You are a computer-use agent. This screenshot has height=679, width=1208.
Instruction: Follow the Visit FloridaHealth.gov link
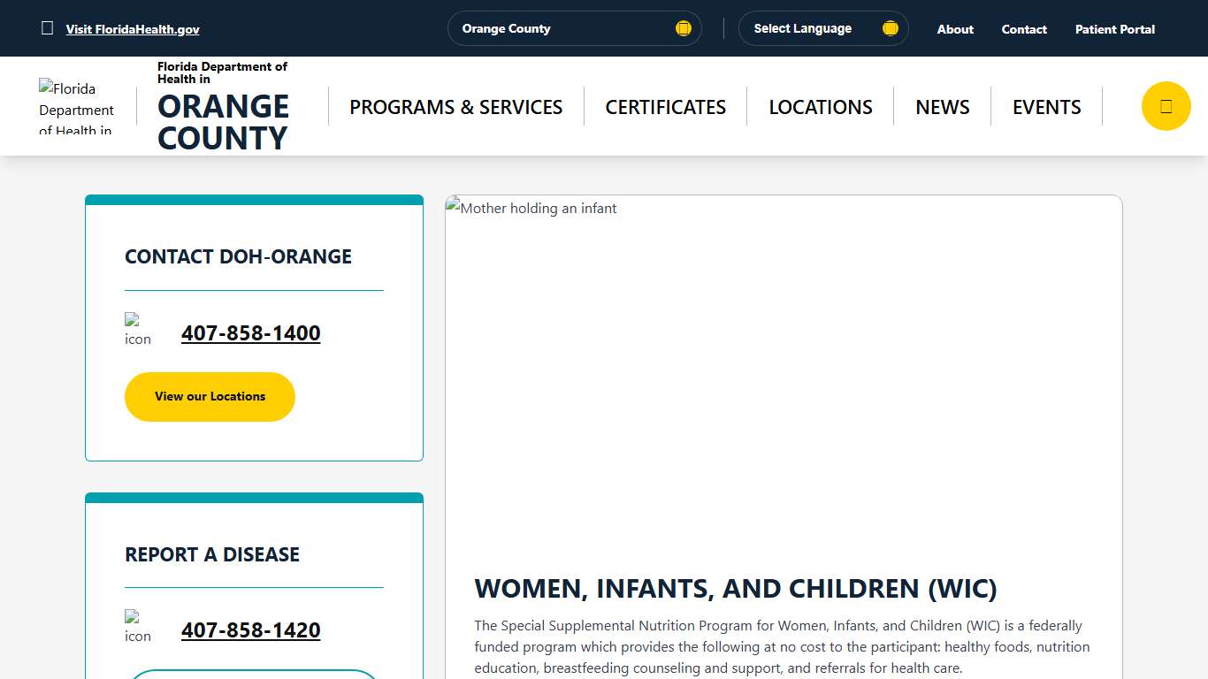point(133,28)
